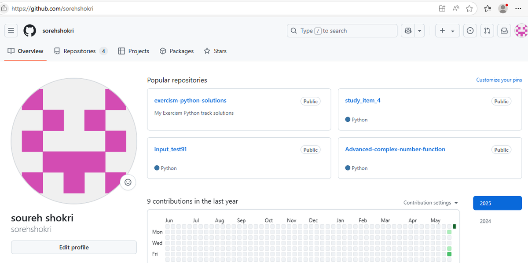Viewport: 528px width, 263px height.
Task: Expand the Contribution settings dropdown
Action: tap(431, 203)
